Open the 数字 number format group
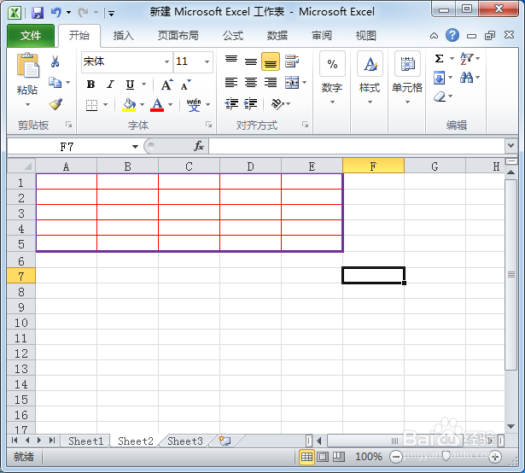Image resolution: width=525 pixels, height=473 pixels. pyautogui.click(x=332, y=79)
